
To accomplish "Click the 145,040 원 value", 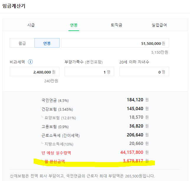I will tap(138, 109).
